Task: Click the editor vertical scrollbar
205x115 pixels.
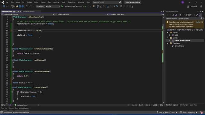Action: [163, 60]
